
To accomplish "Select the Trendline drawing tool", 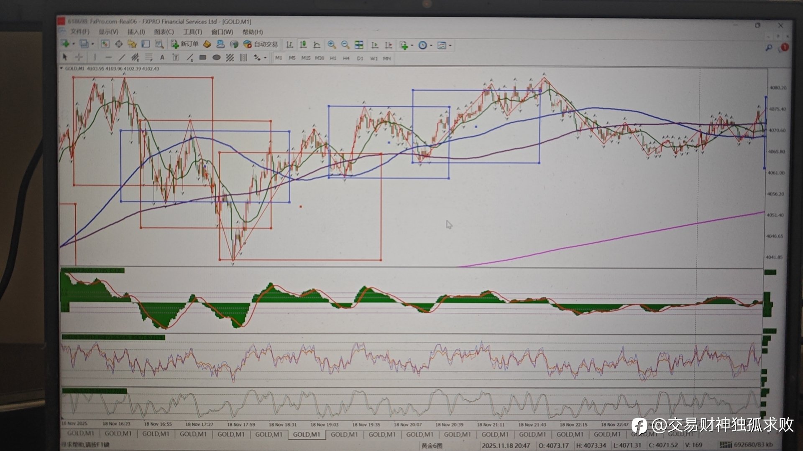I will pos(122,57).
